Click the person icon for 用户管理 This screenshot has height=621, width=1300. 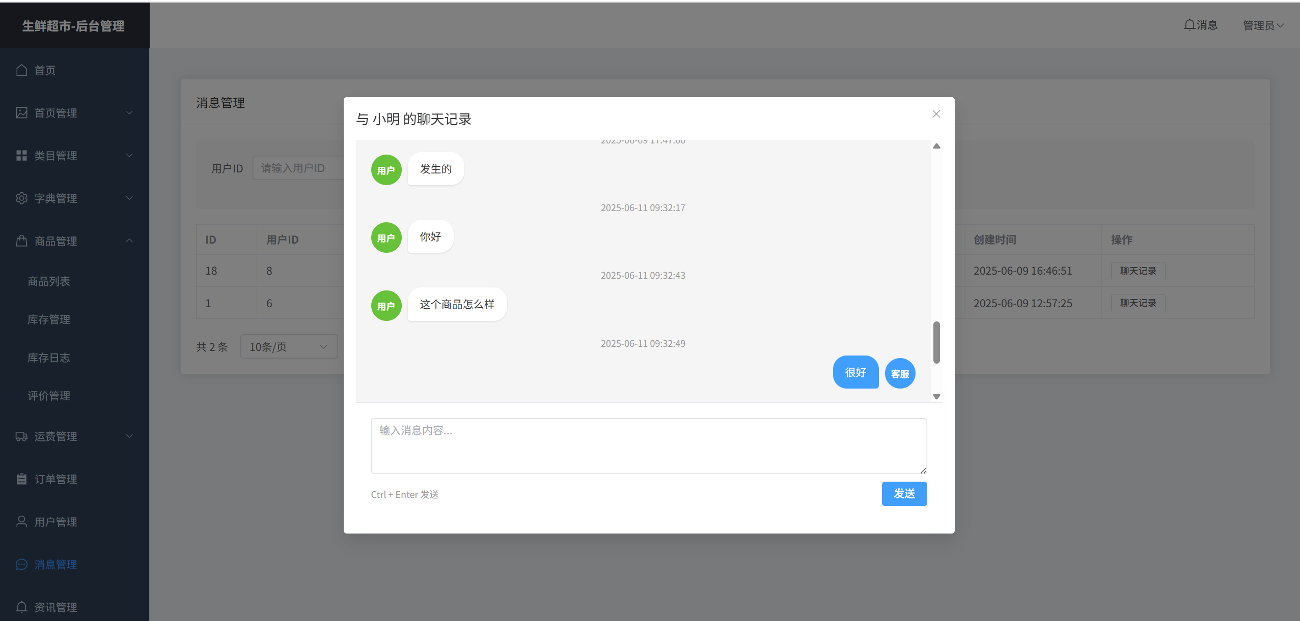[21, 522]
